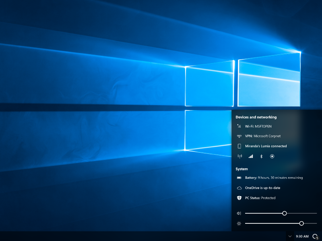
Task: Toggle Bluetooth on or off
Action: click(261, 156)
